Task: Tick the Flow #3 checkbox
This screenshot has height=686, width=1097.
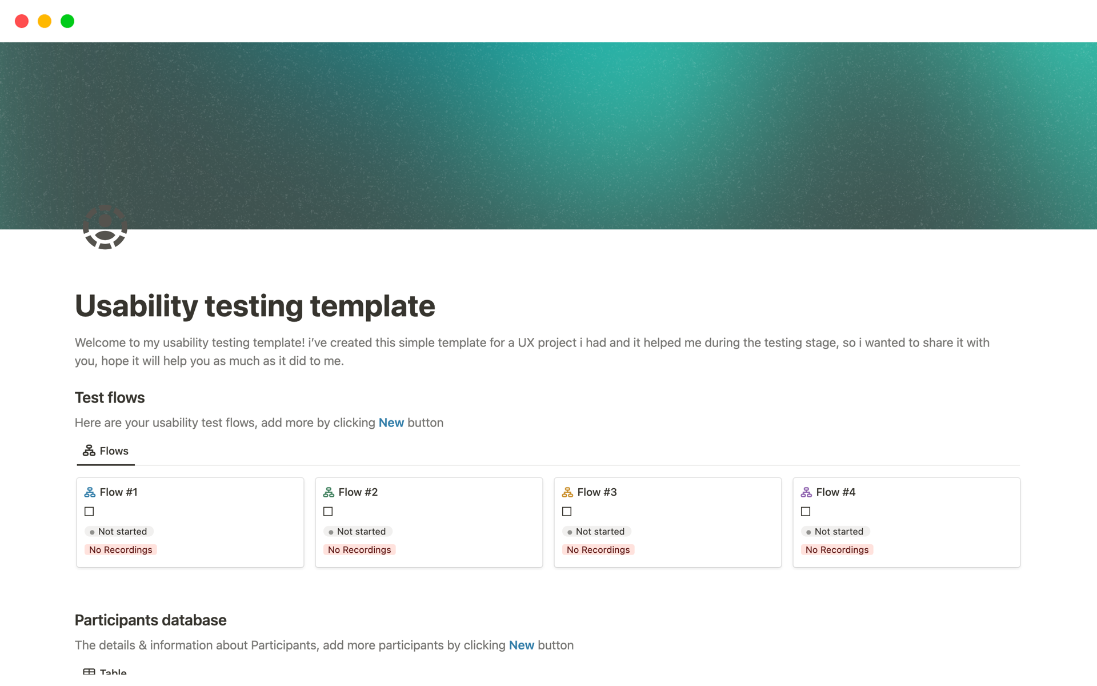Action: point(567,512)
